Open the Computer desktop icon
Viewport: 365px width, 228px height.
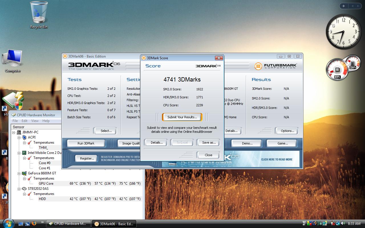click(x=13, y=61)
